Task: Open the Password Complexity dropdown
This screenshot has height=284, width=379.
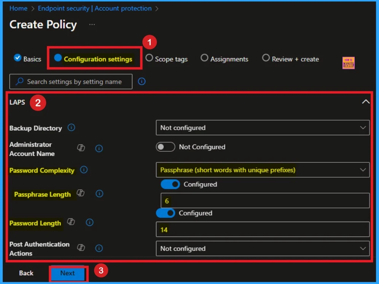Action: [x=263, y=170]
